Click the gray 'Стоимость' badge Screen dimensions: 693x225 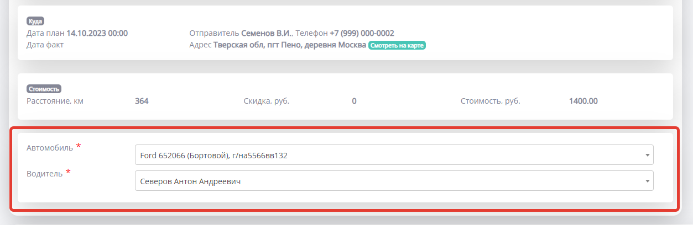coord(44,89)
